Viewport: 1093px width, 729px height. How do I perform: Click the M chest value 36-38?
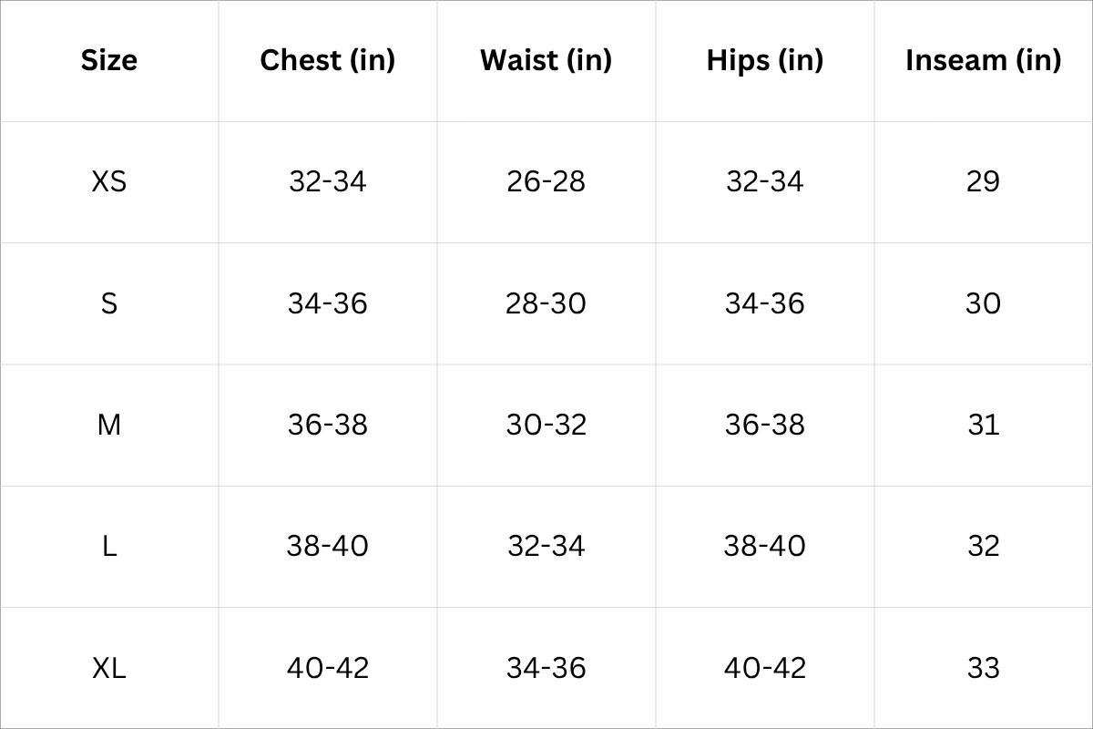click(328, 425)
